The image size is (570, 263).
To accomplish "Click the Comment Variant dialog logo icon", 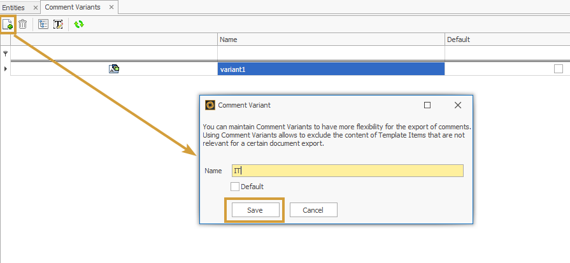I will coord(210,105).
